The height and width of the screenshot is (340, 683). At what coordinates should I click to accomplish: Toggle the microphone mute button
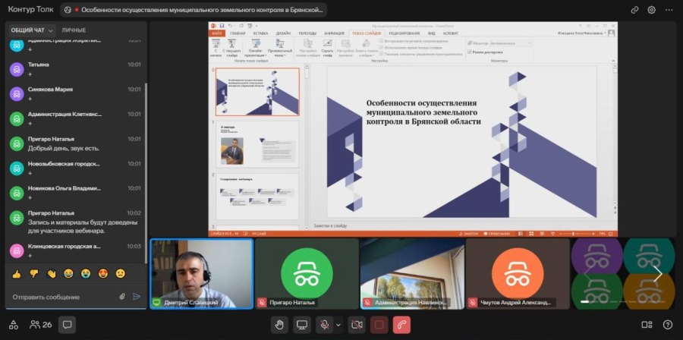325,325
